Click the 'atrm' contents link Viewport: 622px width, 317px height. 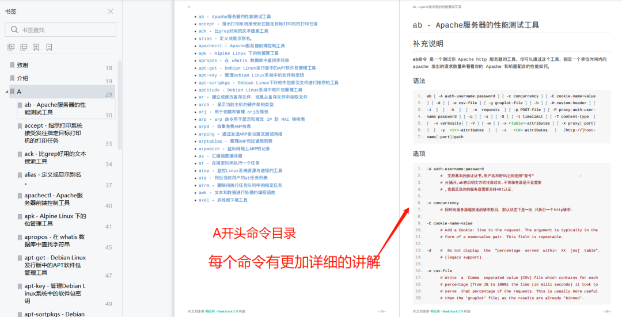pos(240,185)
